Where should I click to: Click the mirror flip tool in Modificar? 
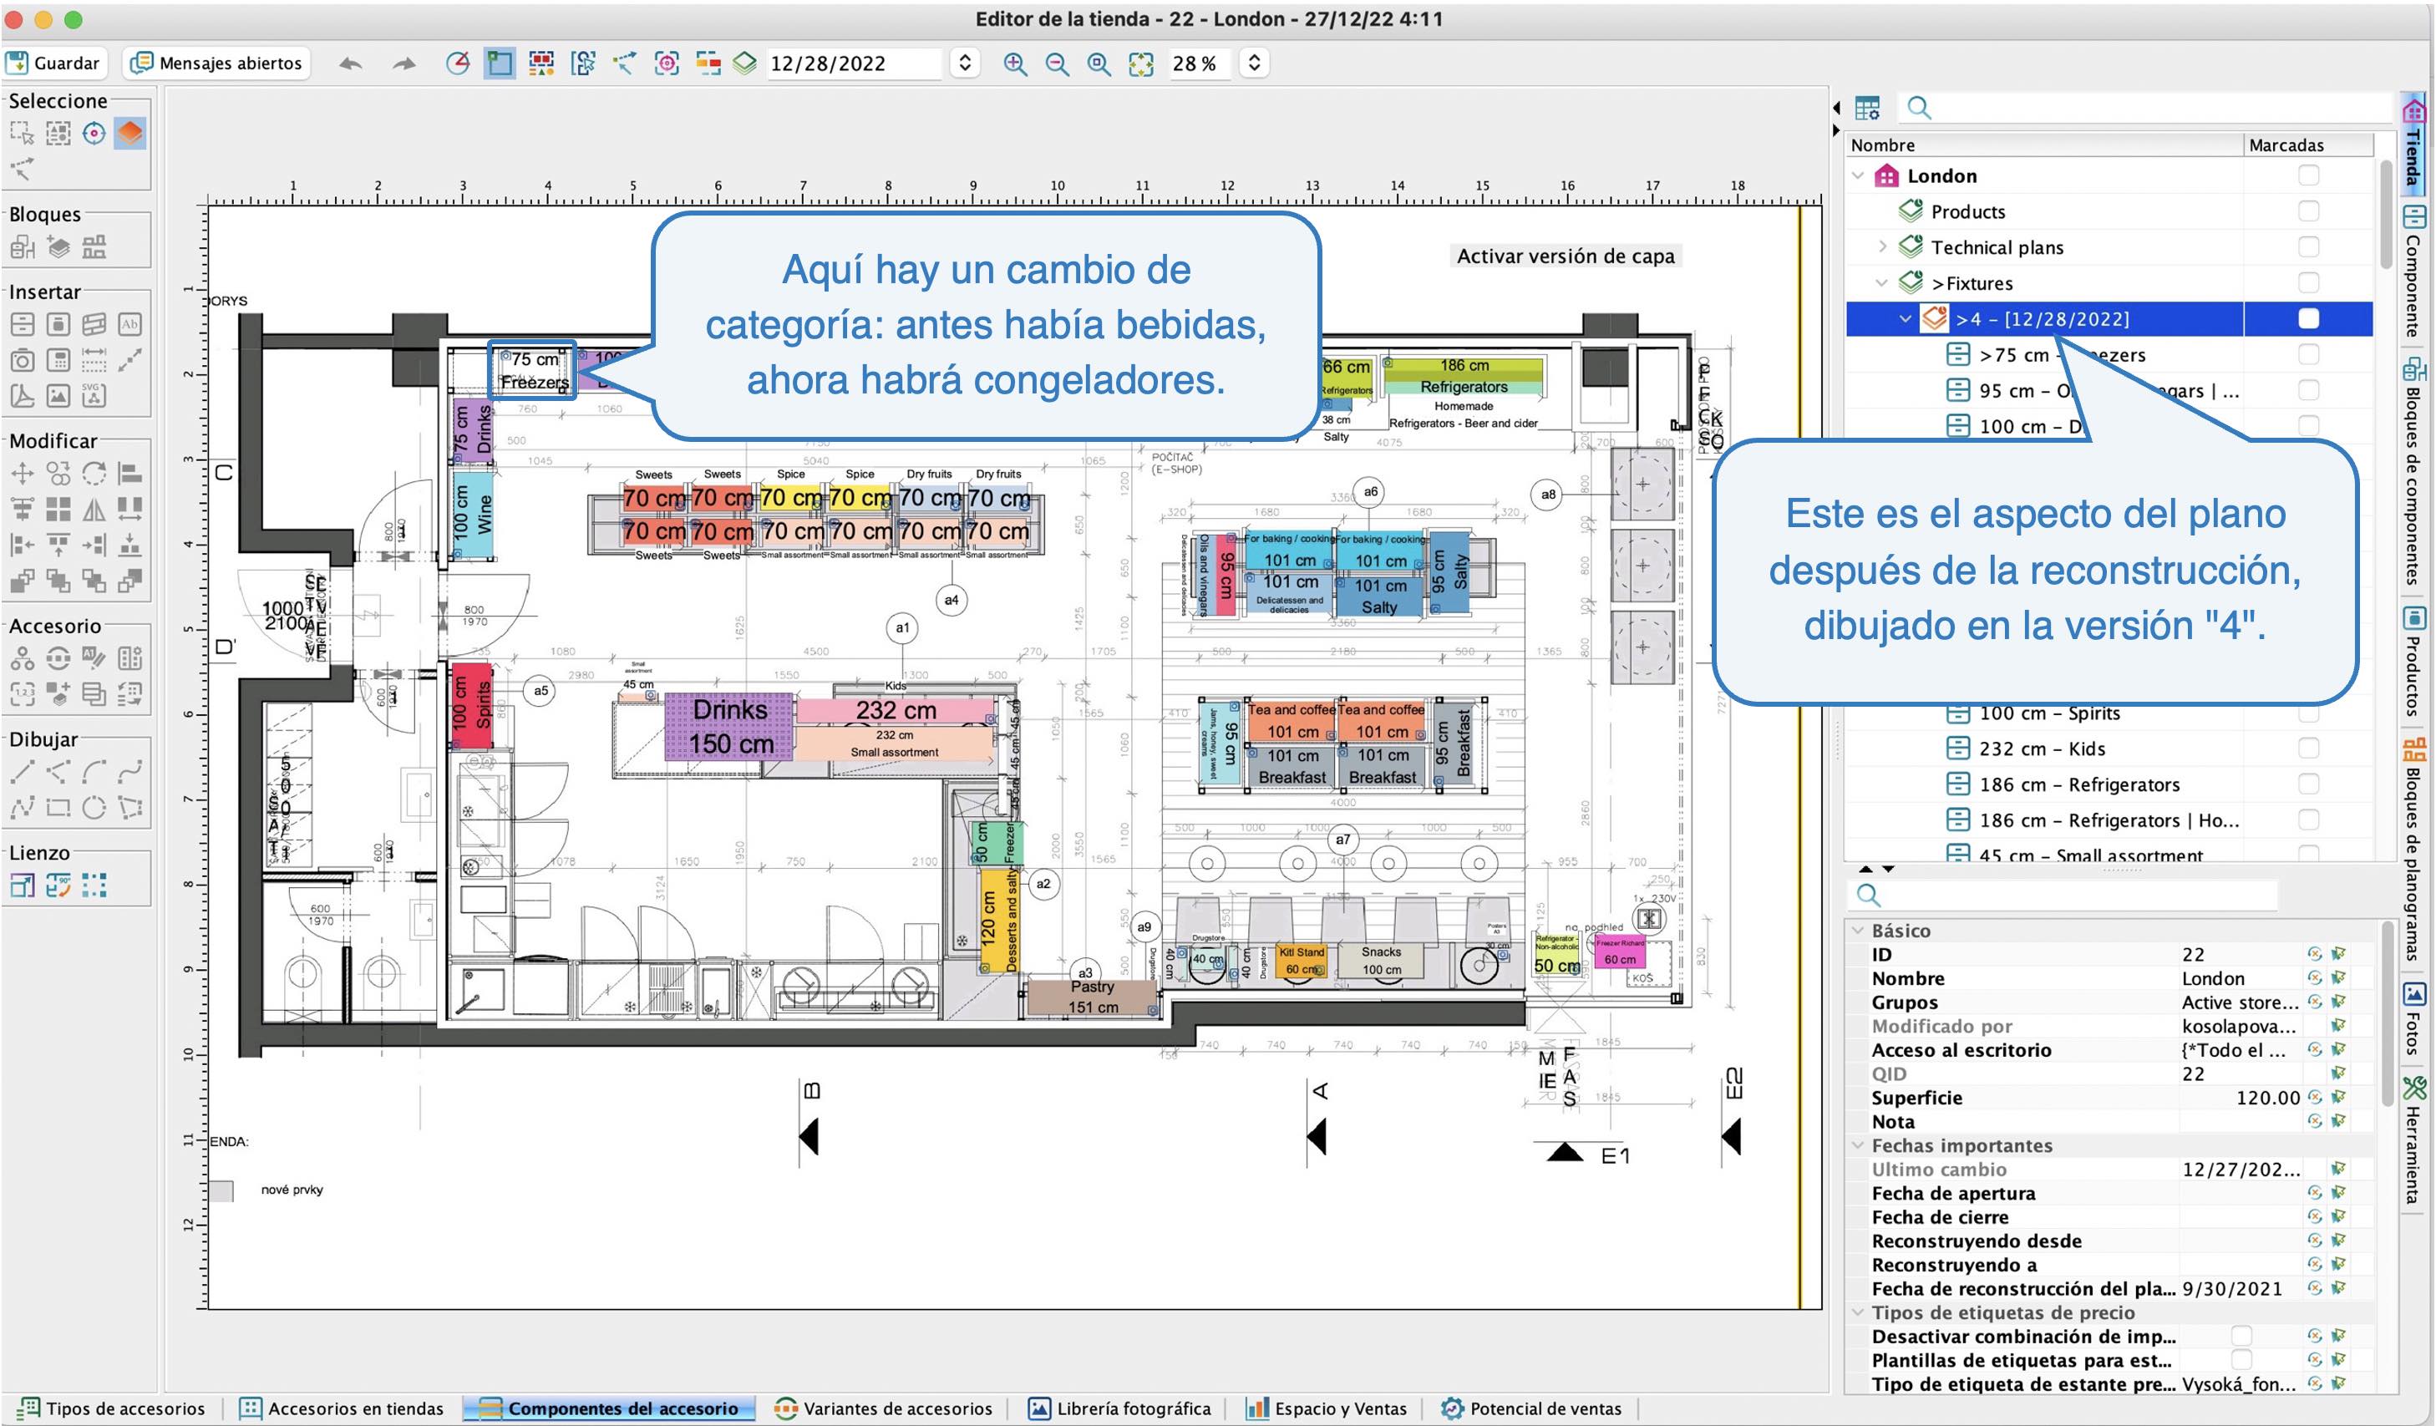pyautogui.click(x=94, y=510)
